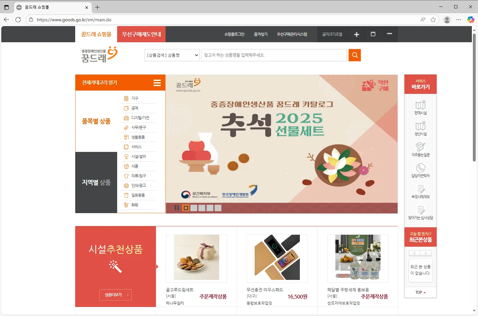
Task: Open the 상품검색 상품명 dropdown
Action: click(172, 55)
